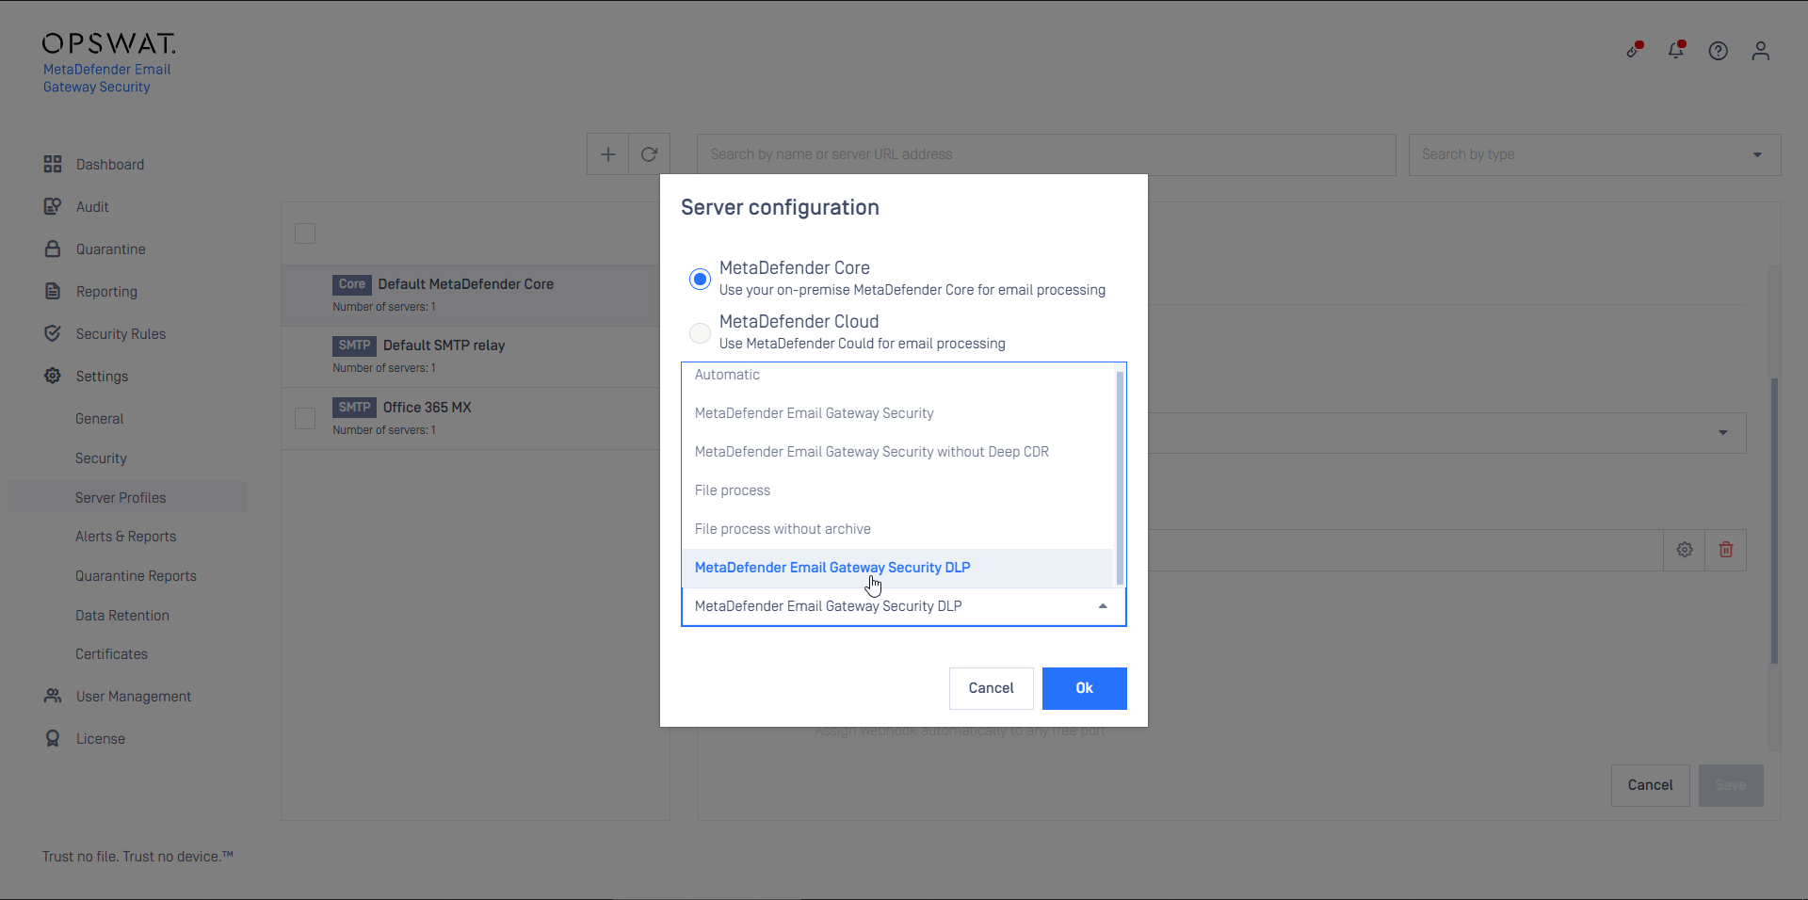This screenshot has height=900, width=1808.
Task: Cancel the Server configuration dialog
Action: click(x=991, y=688)
